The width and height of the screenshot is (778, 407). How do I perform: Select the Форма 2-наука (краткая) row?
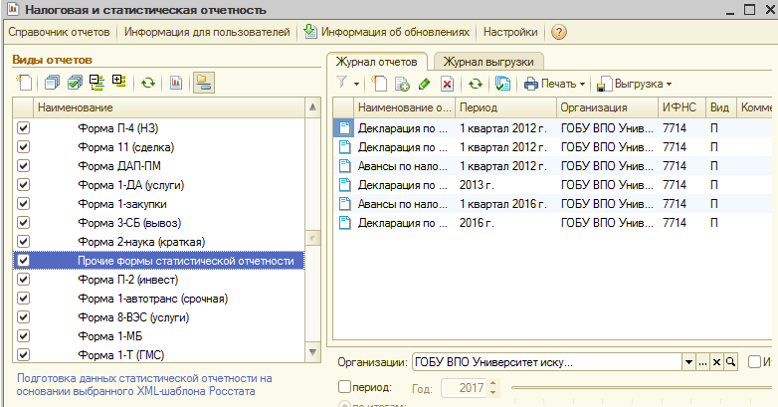click(159, 242)
